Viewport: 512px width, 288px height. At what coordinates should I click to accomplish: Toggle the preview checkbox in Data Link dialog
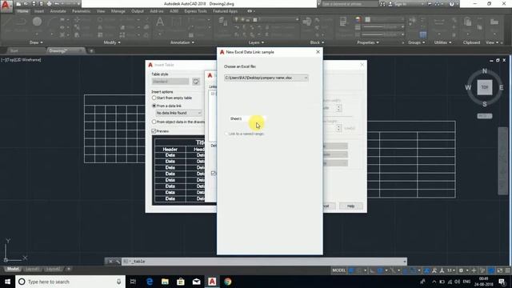214,173
